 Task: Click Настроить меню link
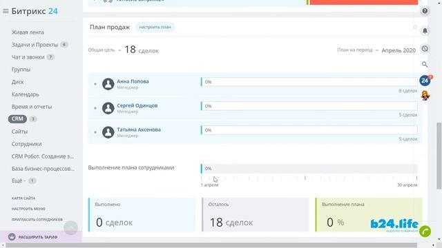28,209
